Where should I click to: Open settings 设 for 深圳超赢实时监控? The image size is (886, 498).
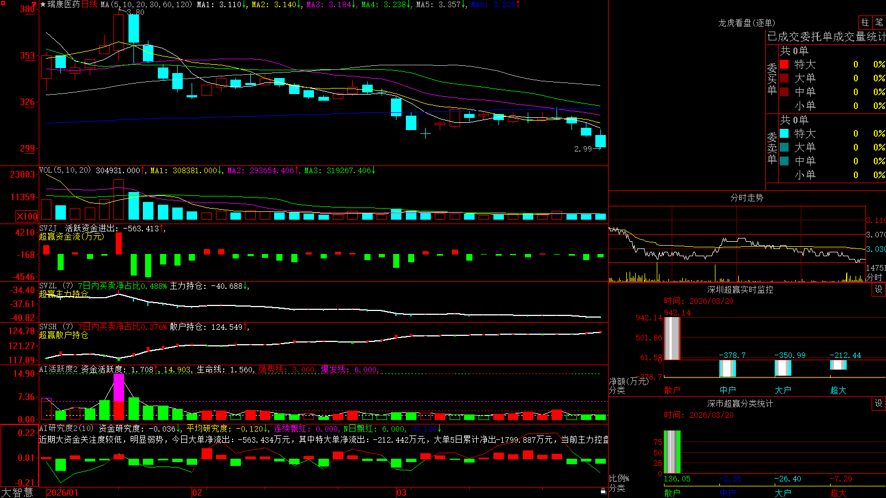(879, 289)
